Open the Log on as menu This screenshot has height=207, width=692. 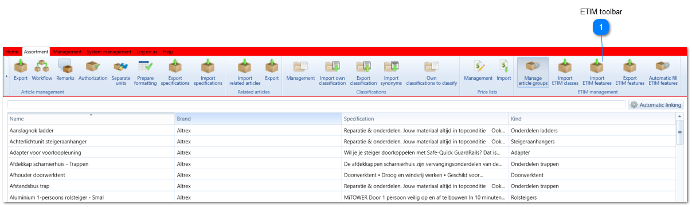click(x=147, y=52)
